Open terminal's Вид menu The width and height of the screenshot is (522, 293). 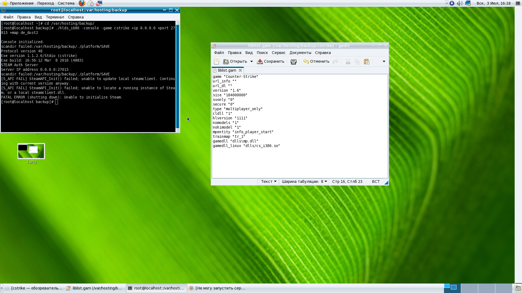[x=38, y=17]
